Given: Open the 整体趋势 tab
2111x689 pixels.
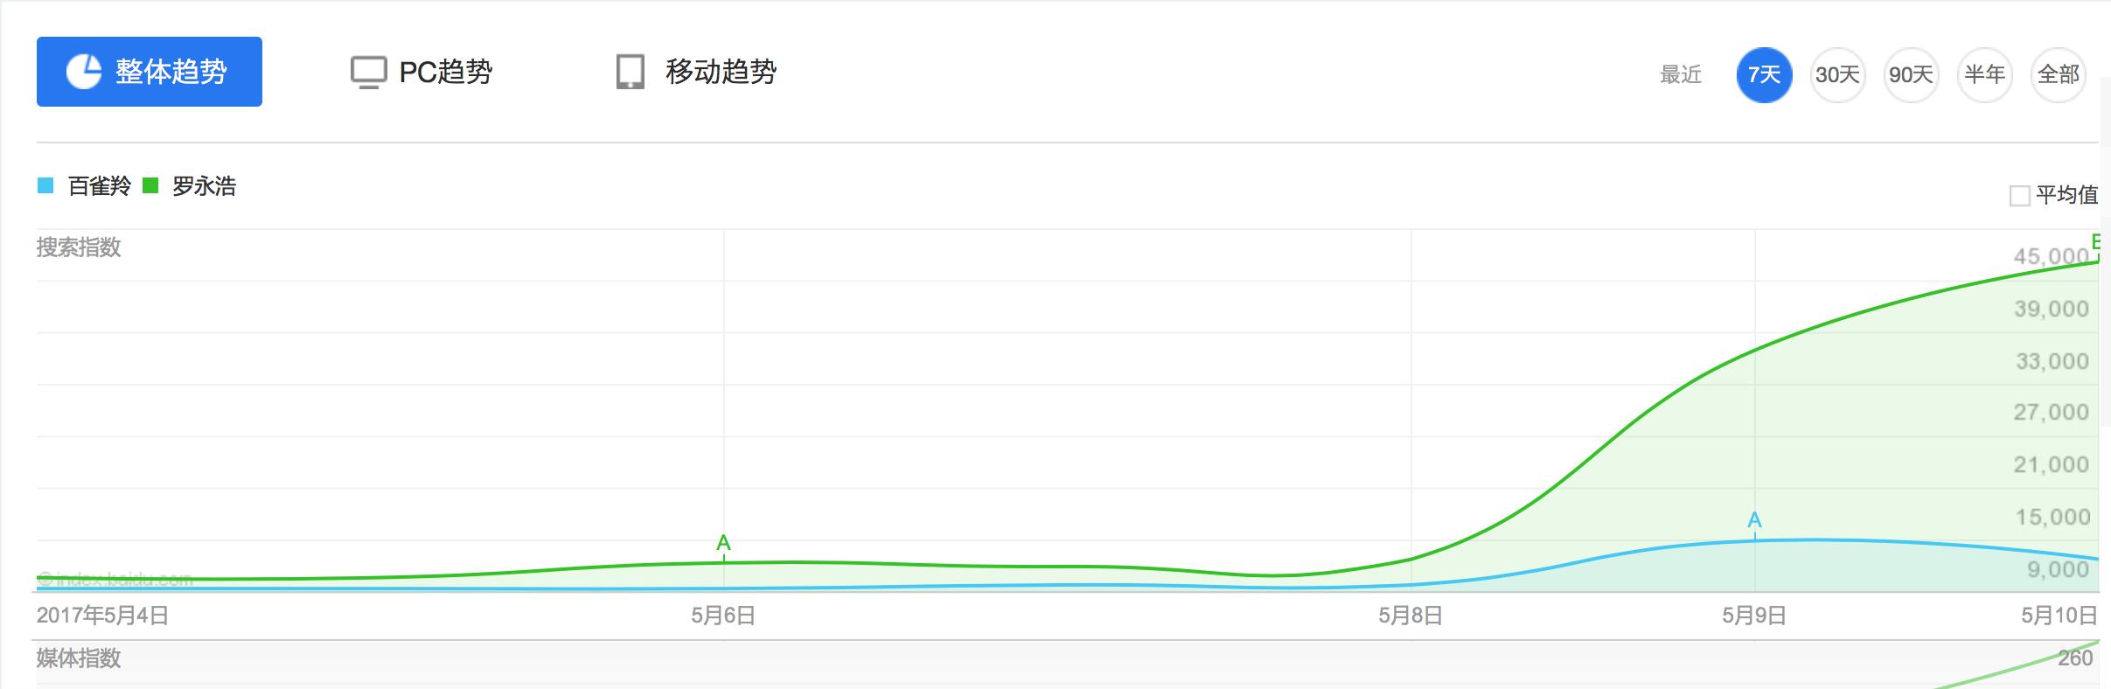Looking at the screenshot, I should click(150, 72).
